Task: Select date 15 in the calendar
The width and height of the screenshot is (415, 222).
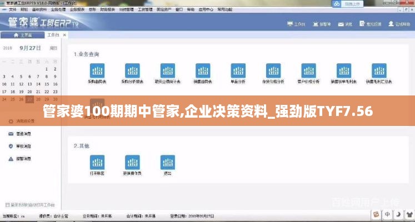Action: click(x=47, y=84)
